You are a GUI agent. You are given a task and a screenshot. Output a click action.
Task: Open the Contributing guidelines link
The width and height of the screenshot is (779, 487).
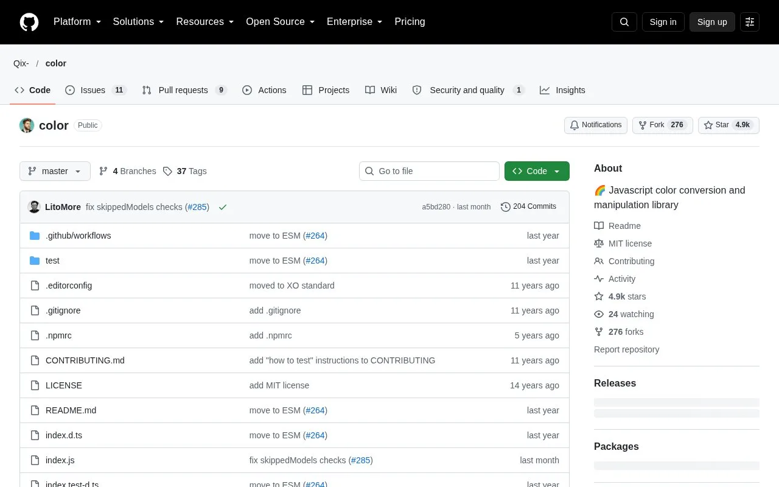tap(624, 261)
